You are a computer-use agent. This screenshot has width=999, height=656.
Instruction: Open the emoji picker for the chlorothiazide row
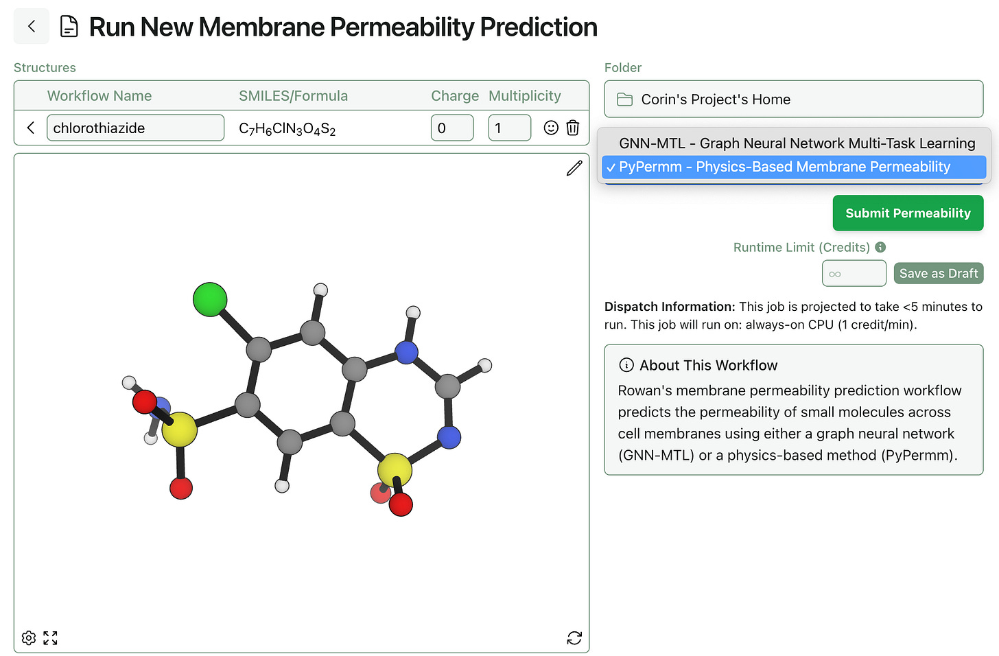[550, 128]
